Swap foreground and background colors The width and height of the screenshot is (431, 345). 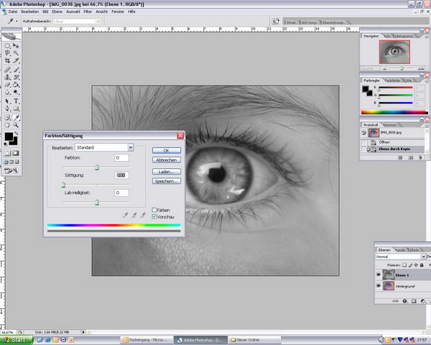16,134
